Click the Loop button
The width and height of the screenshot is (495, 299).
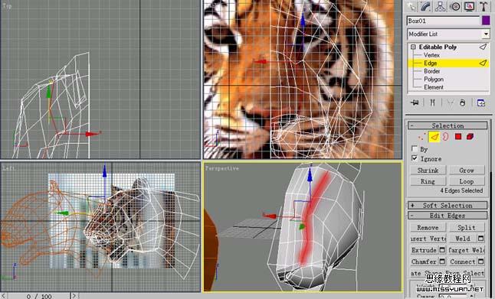click(x=467, y=181)
